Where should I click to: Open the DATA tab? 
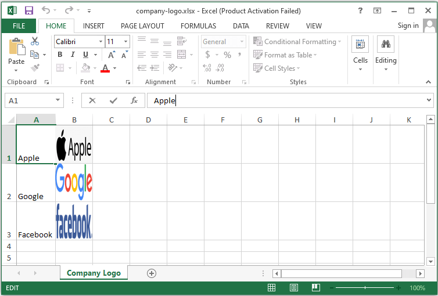pos(241,26)
